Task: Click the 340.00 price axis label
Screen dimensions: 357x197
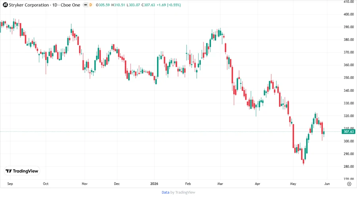Action: [x=349, y=90]
